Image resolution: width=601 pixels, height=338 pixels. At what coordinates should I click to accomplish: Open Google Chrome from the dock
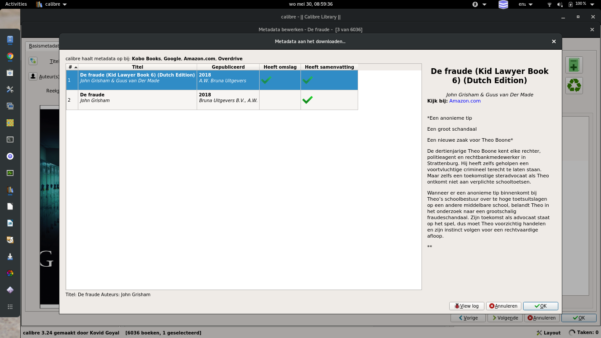point(10,56)
